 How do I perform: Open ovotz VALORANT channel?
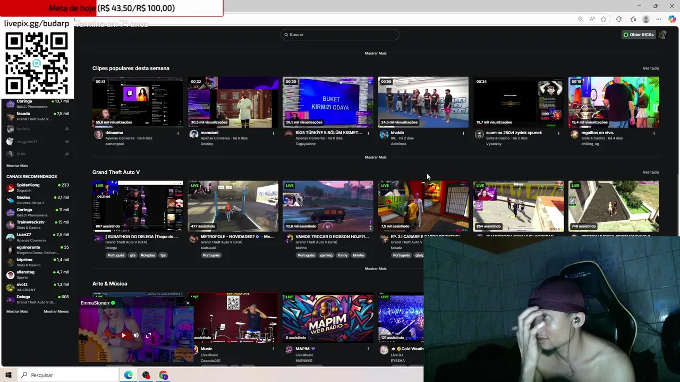pos(37,286)
